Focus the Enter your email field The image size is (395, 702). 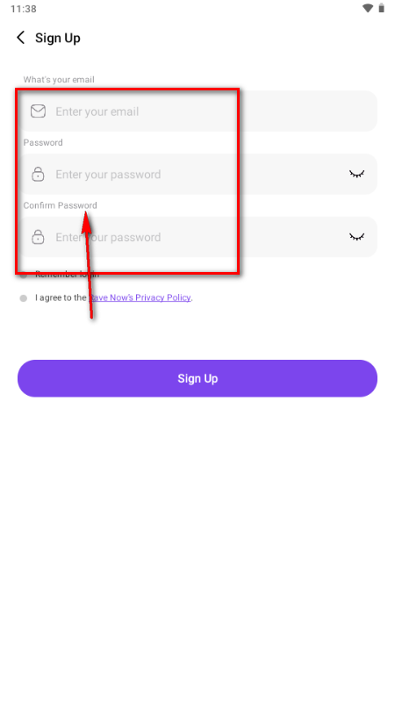(x=197, y=111)
